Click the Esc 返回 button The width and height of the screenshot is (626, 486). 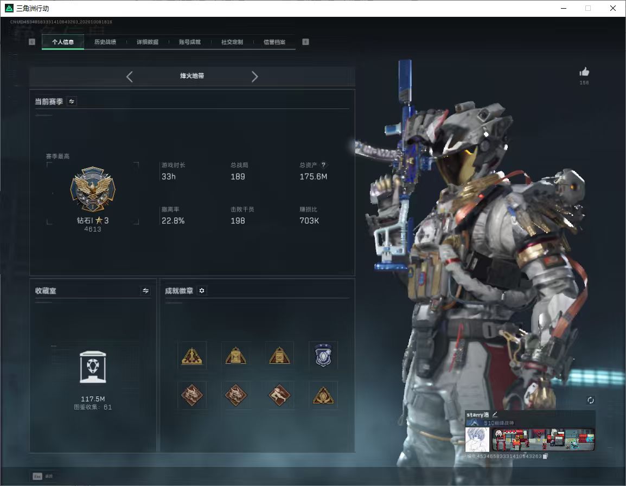[43, 476]
